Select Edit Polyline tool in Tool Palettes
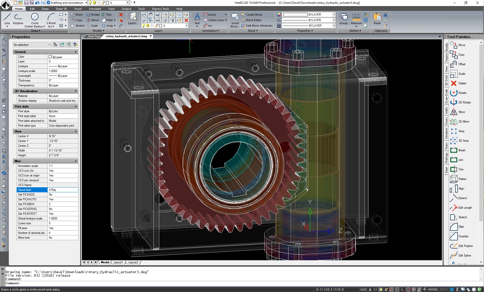This screenshot has height=292, width=484. tap(462, 246)
